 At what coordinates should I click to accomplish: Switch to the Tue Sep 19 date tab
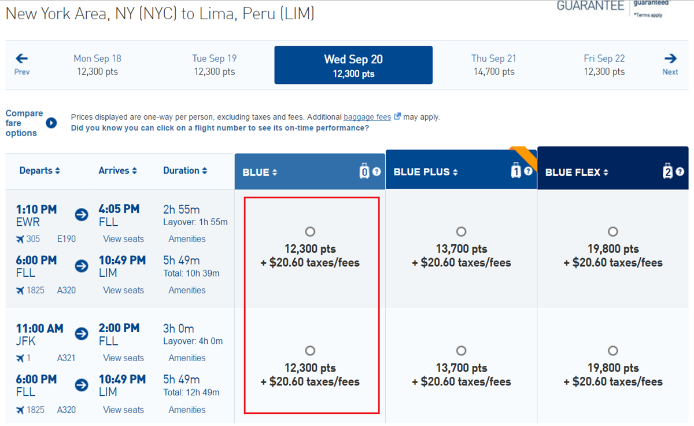coord(215,65)
